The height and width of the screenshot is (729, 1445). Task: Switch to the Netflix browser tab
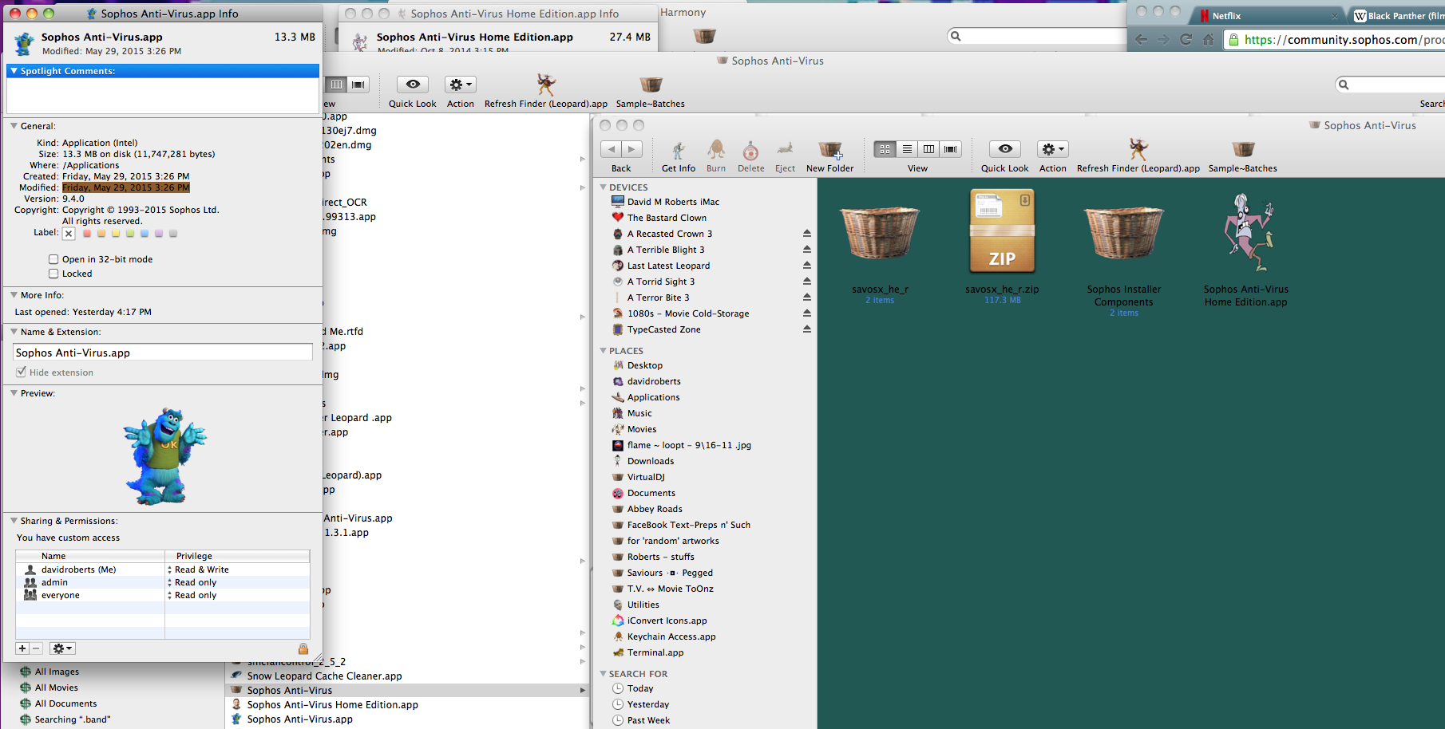[x=1269, y=16]
